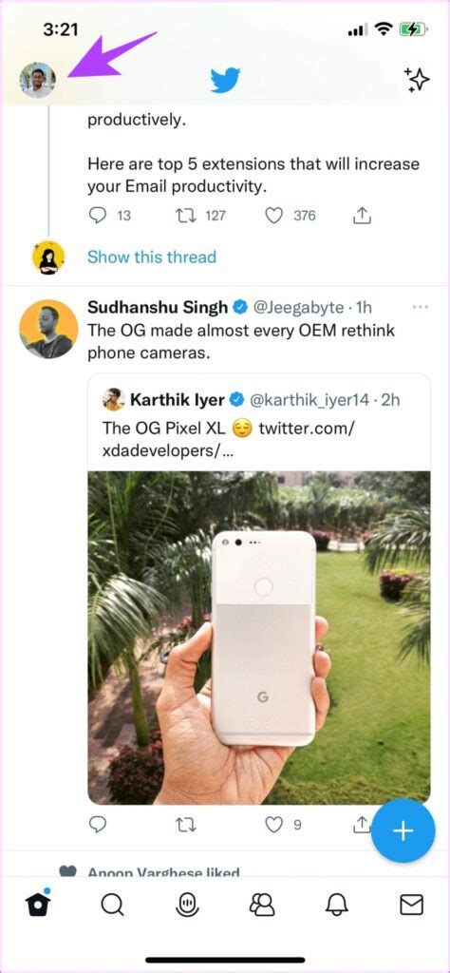
Task: Like the tweet with 9 likes
Action: (x=273, y=824)
